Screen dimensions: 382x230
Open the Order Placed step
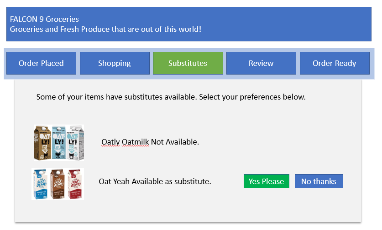click(x=41, y=63)
